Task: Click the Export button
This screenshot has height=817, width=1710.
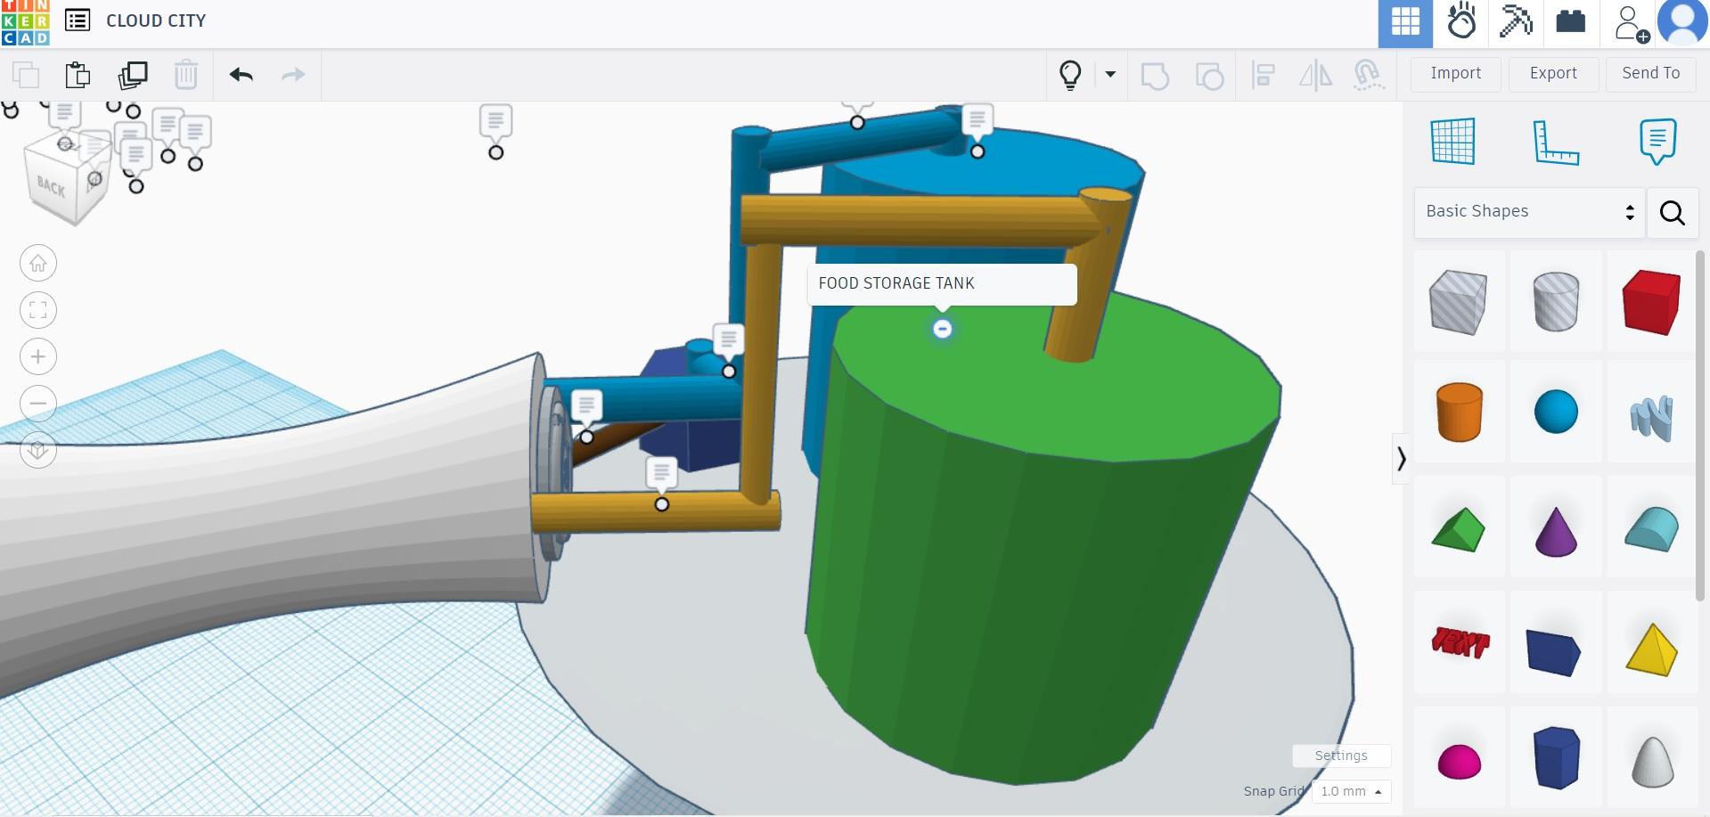Action: click(x=1553, y=74)
